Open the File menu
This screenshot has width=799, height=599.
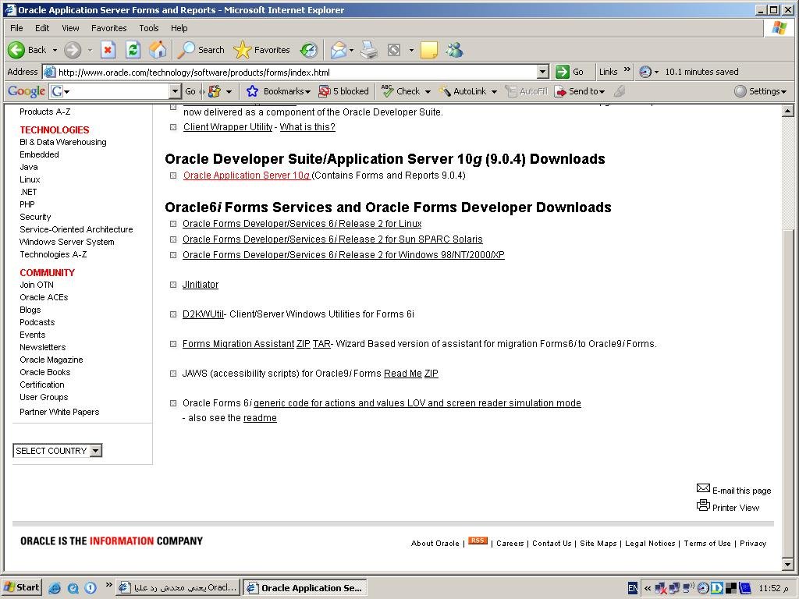coord(16,28)
